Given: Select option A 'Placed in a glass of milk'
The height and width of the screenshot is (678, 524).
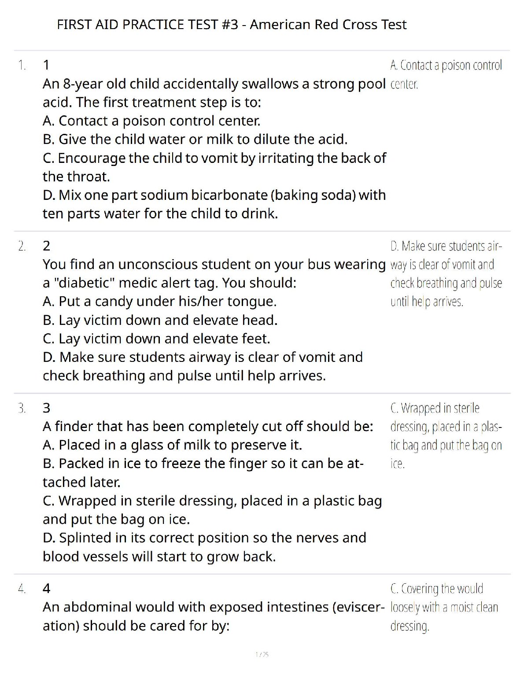Looking at the screenshot, I should pyautogui.click(x=172, y=445).
